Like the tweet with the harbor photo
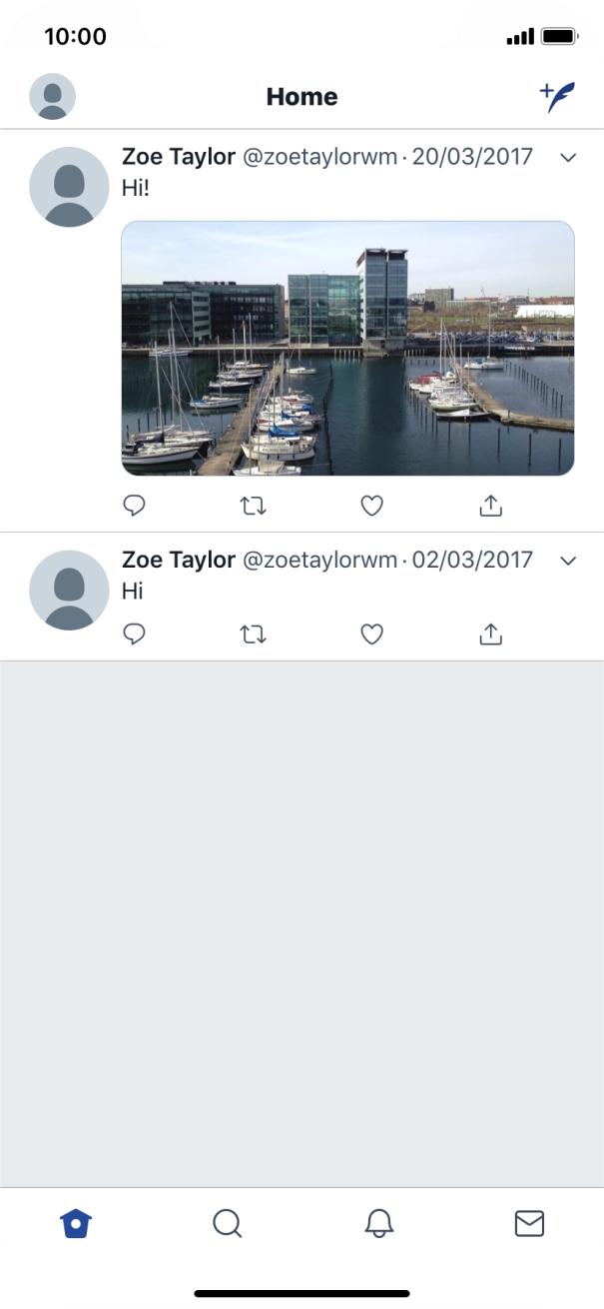Screen dimensions: 604x1309 click(371, 506)
